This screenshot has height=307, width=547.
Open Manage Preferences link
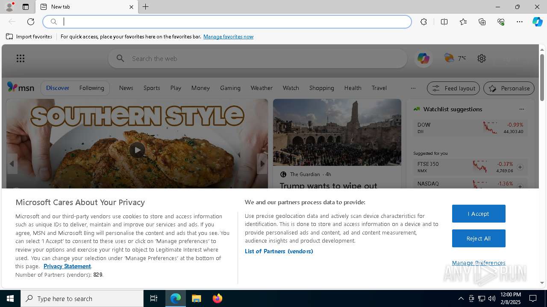[479, 263]
